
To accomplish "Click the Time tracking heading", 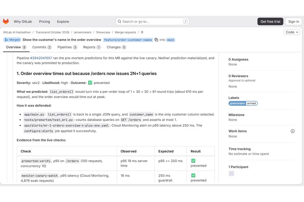I will tap(240, 149).
